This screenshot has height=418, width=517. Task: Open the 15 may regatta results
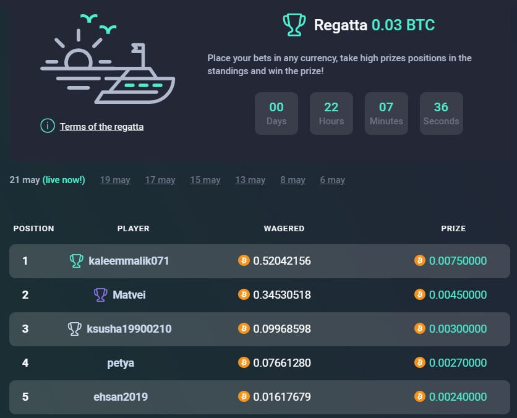(205, 180)
